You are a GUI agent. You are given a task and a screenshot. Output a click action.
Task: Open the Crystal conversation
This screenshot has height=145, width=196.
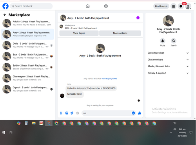coord(27,89)
